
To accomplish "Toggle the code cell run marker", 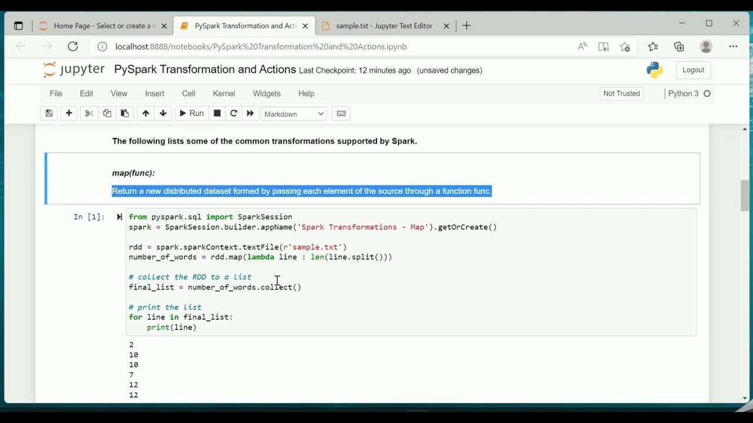I will click(x=119, y=217).
